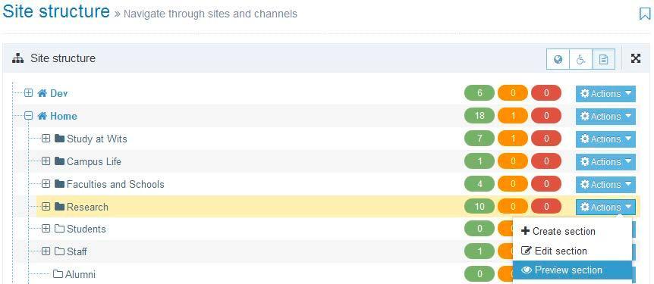Expand the Dev site node
654x284 pixels.
click(28, 93)
